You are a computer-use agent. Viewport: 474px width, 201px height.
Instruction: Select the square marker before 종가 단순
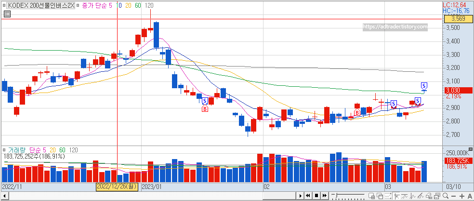point(79,5)
